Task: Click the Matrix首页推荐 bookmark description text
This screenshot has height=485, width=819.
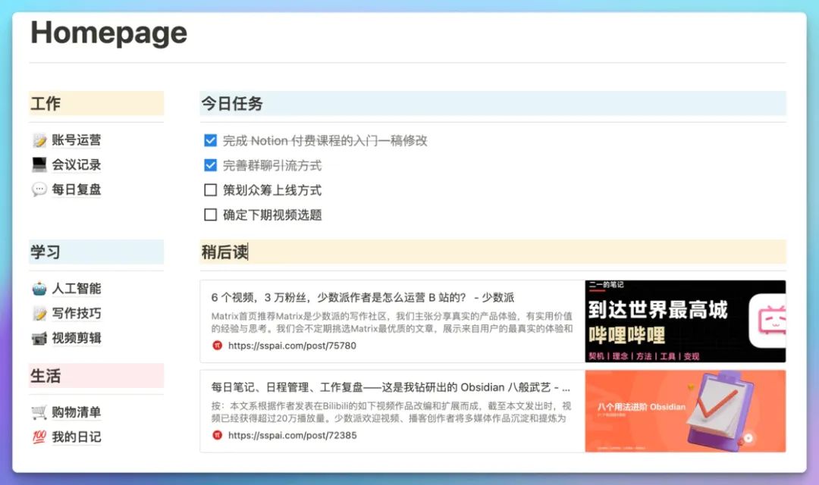Action: tap(392, 322)
